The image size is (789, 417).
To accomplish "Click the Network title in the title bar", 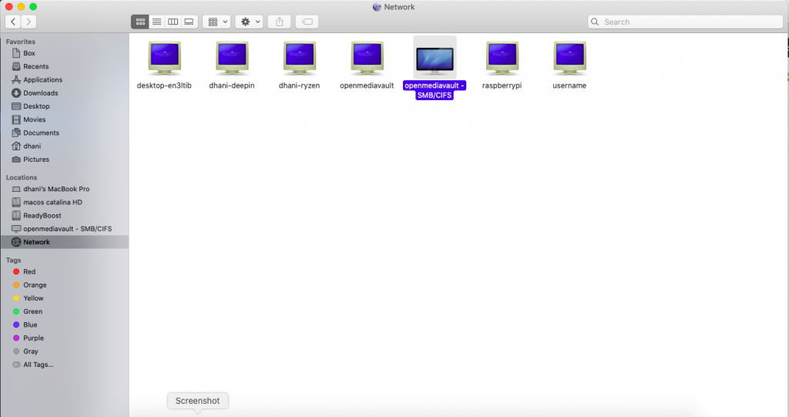I will [399, 7].
